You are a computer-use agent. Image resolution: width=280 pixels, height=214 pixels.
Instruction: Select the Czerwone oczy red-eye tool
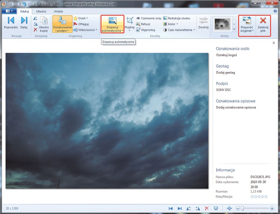148,18
